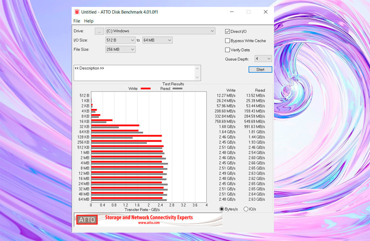Click the write value "26.24 MB/s"
370x241 pixels.
pyautogui.click(x=226, y=101)
